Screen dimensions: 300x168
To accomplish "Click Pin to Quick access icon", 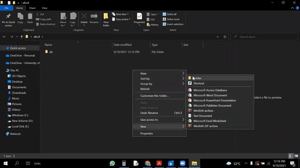I will [8, 20].
